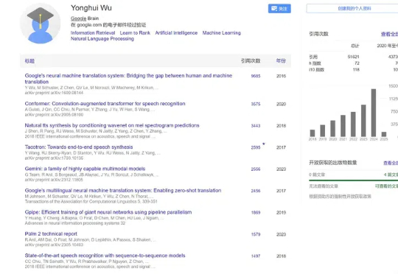Click the graduation cap profile avatar
The image size is (398, 274).
click(40, 24)
